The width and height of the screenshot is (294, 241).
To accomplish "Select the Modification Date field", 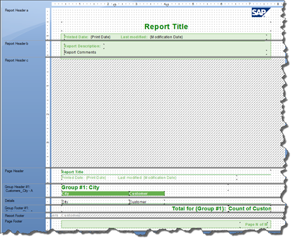I will pyautogui.click(x=166, y=37).
